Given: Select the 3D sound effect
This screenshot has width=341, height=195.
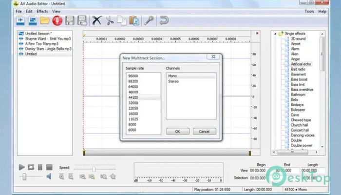Looking at the screenshot, I should 298,39.
